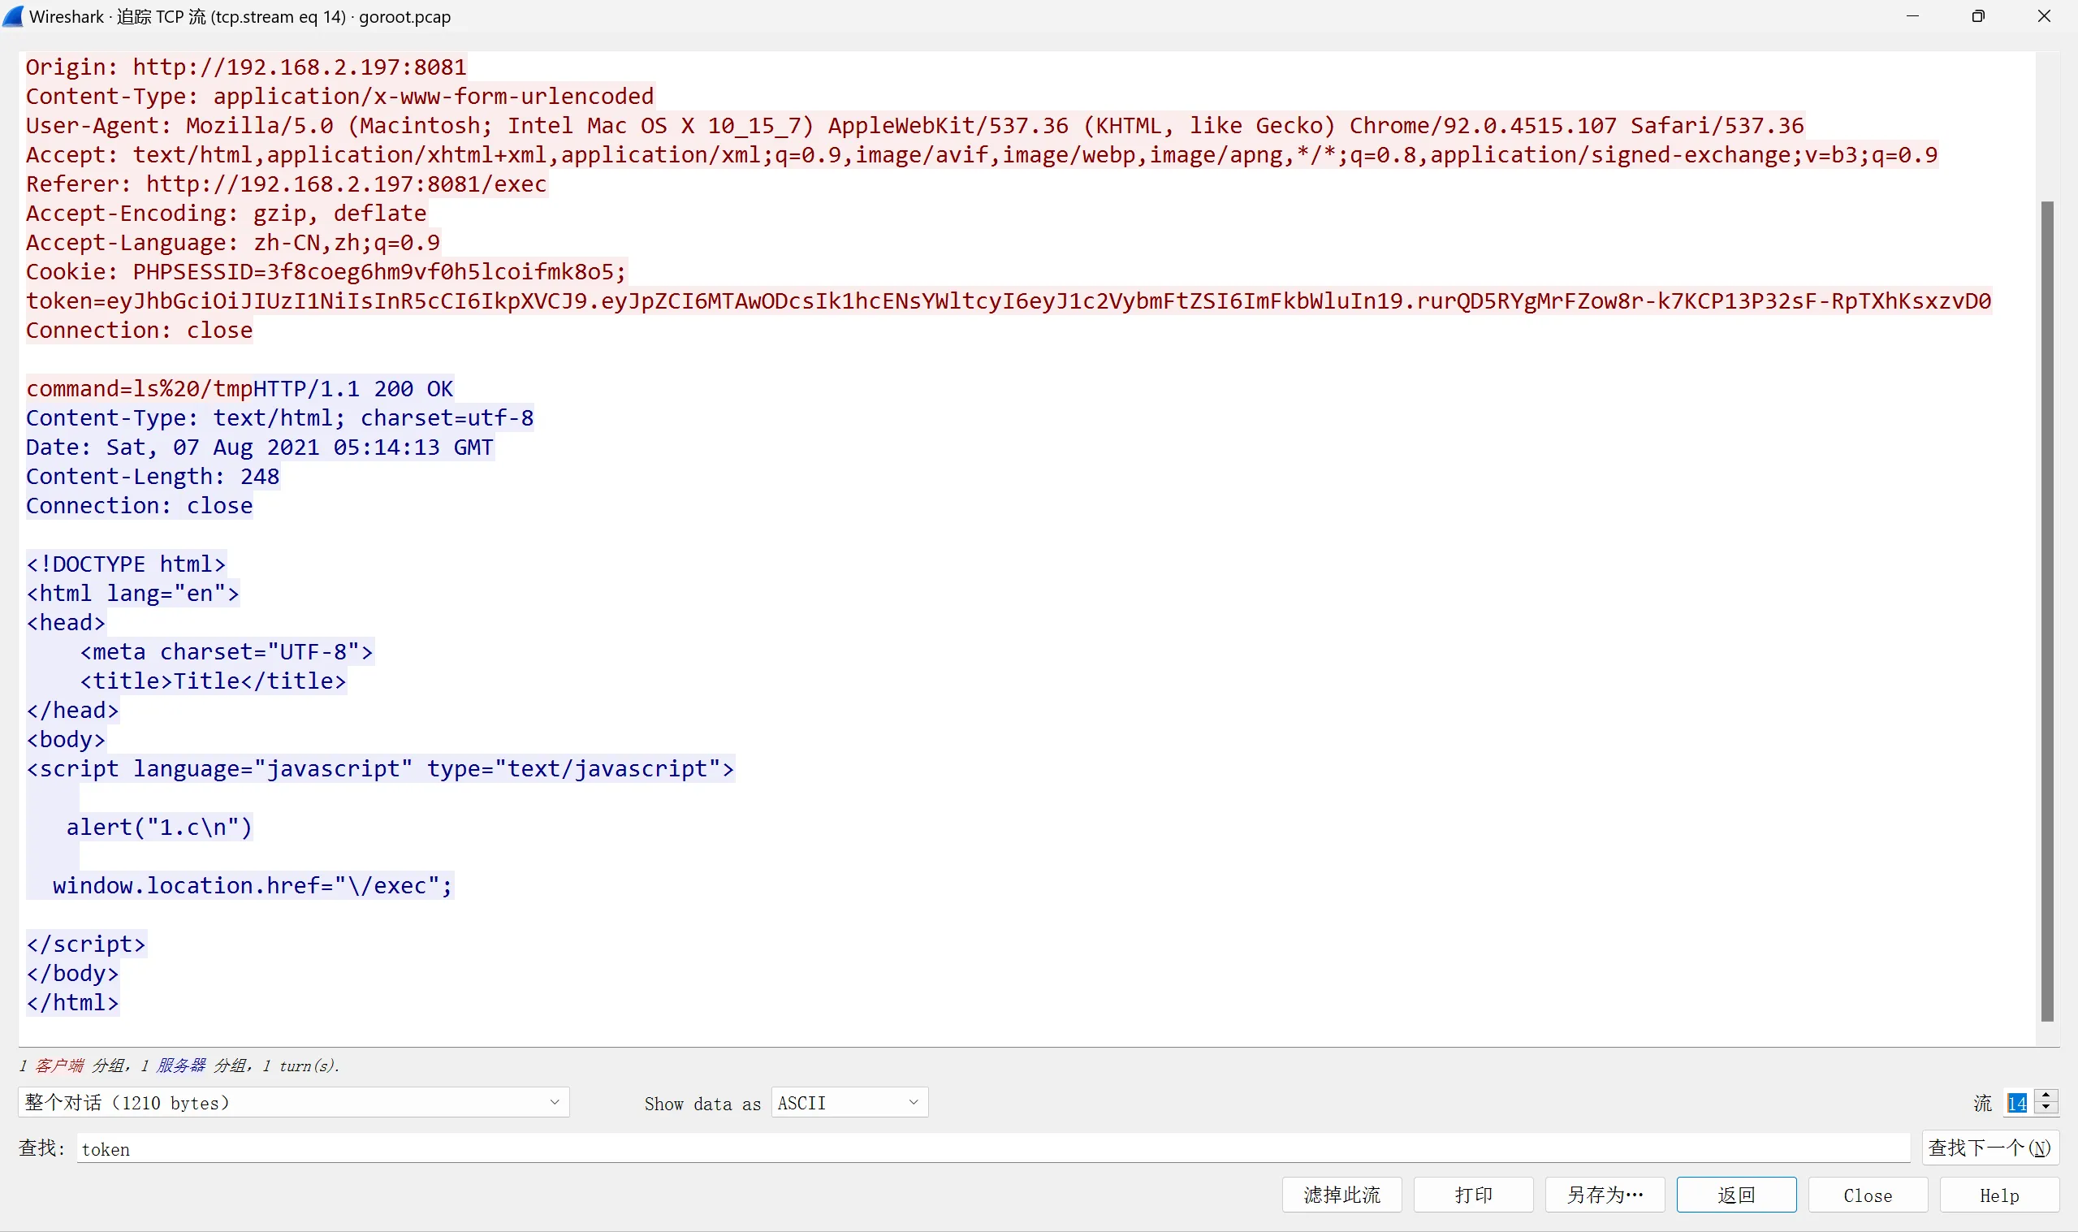Click the stream number field showing 14

(x=2016, y=1103)
